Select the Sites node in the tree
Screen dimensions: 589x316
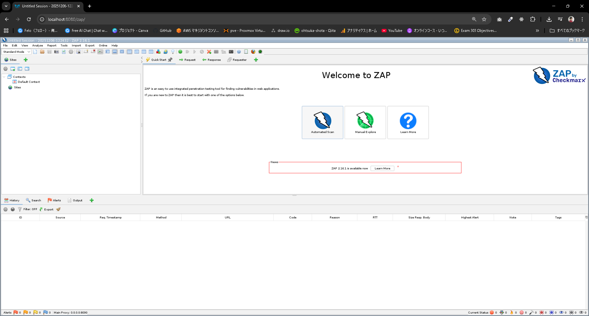(x=14, y=88)
